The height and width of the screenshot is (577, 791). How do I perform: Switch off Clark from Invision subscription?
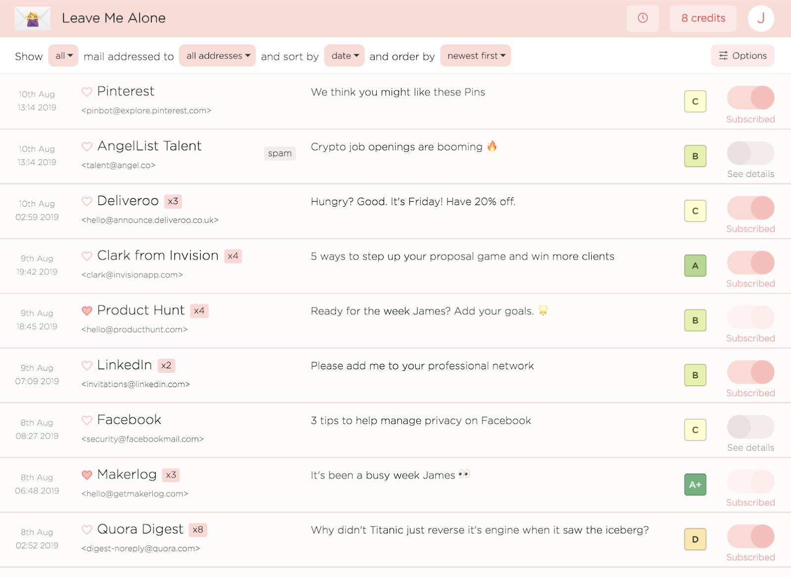click(x=750, y=262)
